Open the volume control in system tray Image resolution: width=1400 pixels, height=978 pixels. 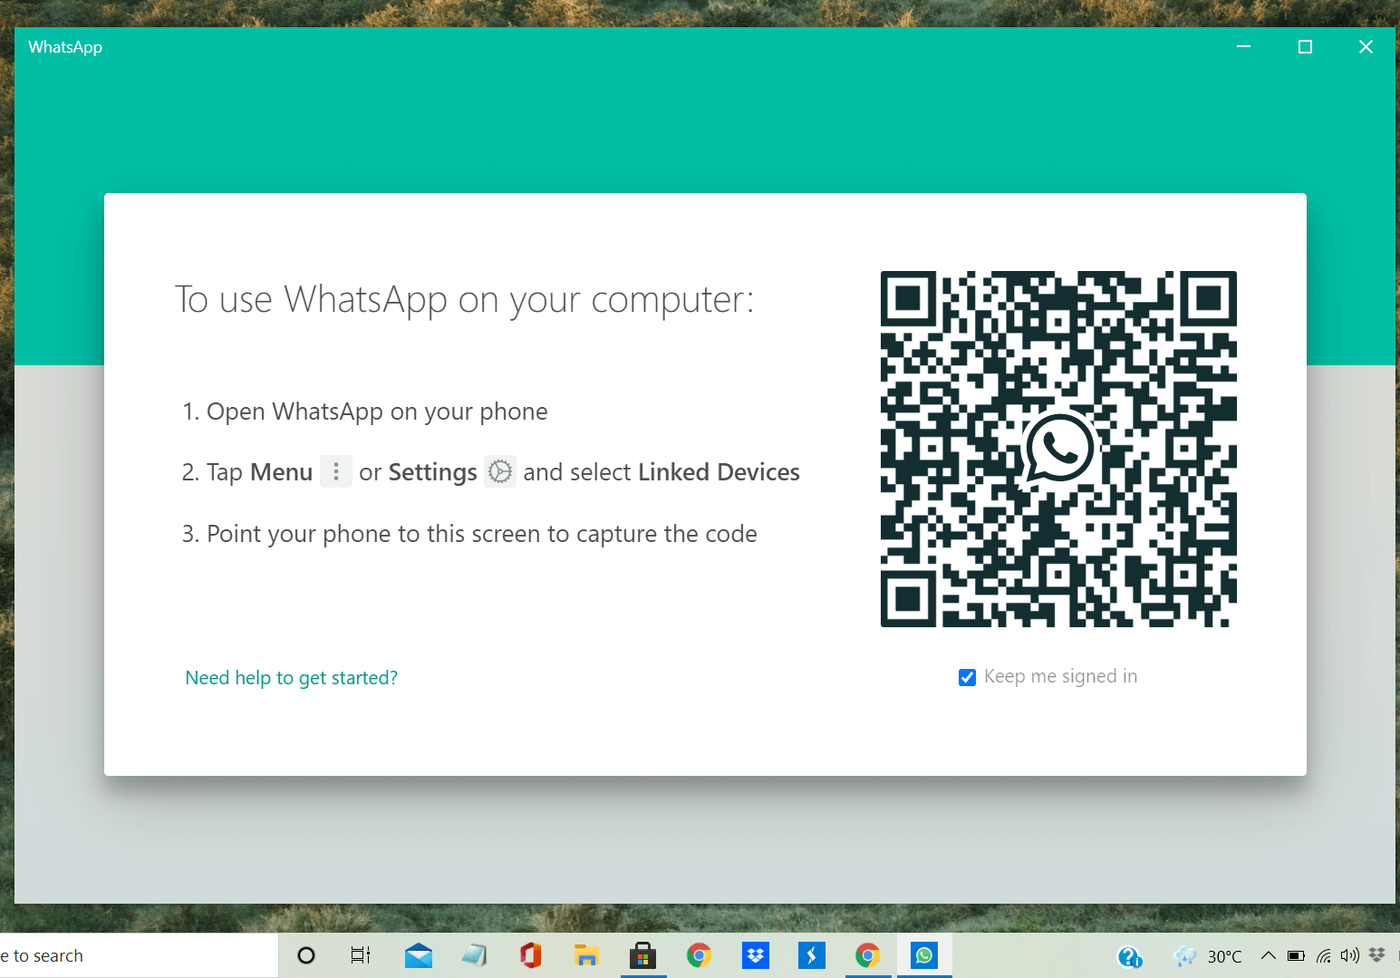point(1350,955)
